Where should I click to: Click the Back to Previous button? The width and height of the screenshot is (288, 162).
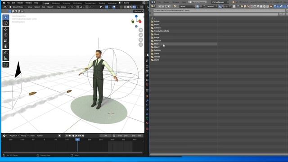pyautogui.click(x=197, y=2)
